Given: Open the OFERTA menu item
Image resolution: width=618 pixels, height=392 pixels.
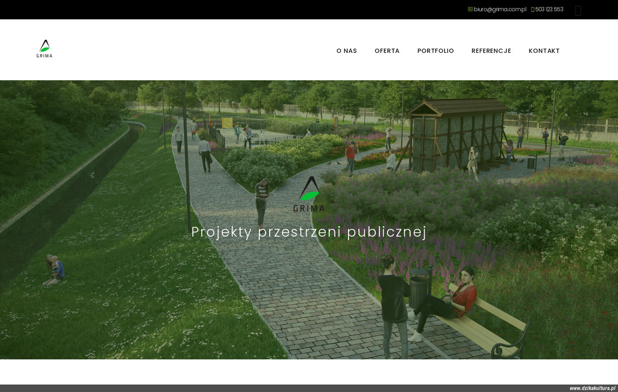Looking at the screenshot, I should 387,51.
